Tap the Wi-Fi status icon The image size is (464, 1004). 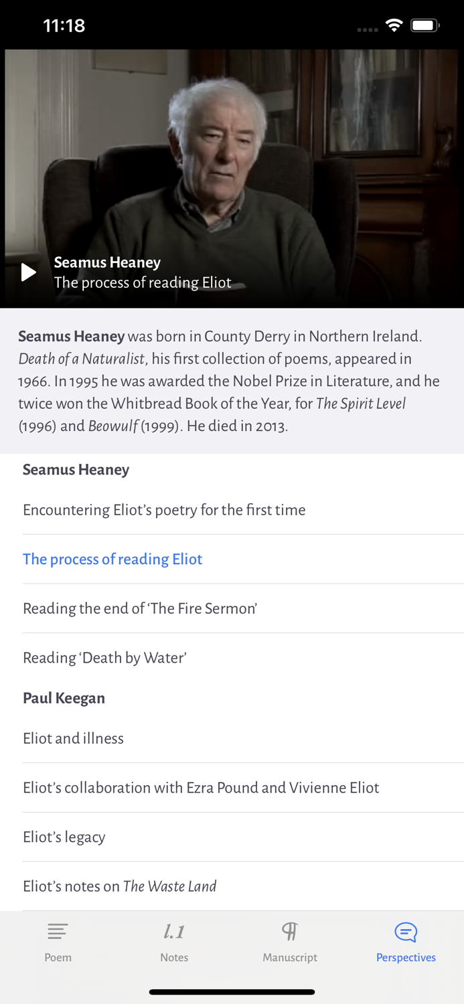394,26
